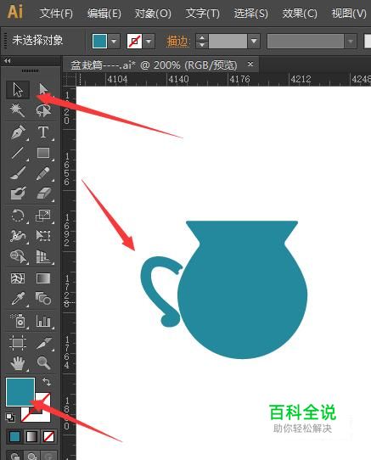Close the 盆栽篇----.ai document tab

point(250,64)
